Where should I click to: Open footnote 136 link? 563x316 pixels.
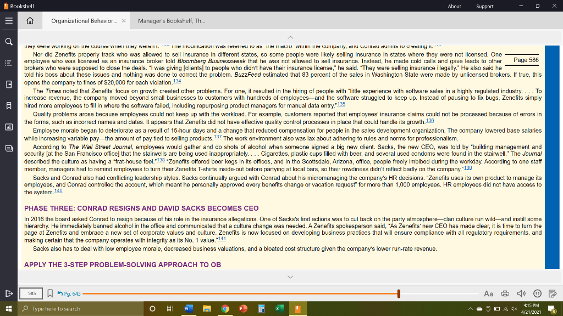430,121
